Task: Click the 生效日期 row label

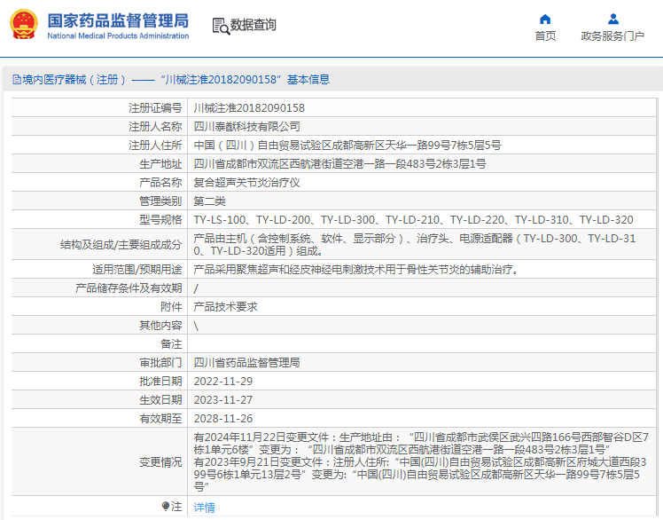Action: click(160, 399)
